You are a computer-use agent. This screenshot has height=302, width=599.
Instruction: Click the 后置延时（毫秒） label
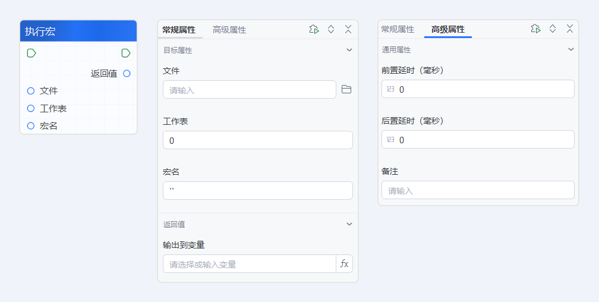coord(412,121)
